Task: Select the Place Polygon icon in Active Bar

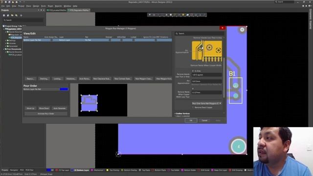Action: coord(187,15)
